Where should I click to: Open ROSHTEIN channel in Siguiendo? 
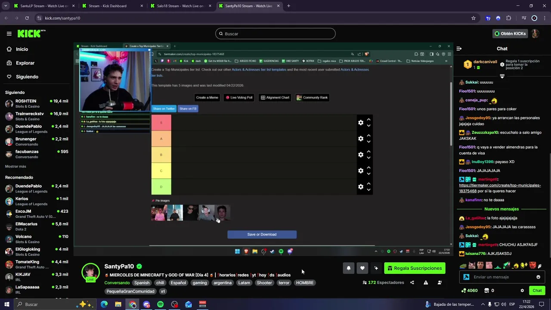click(x=37, y=104)
